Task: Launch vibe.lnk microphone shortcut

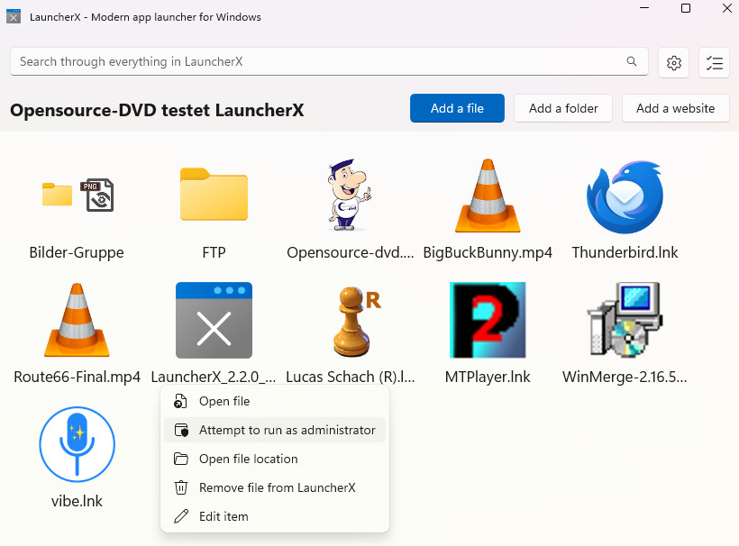Action: (x=77, y=445)
